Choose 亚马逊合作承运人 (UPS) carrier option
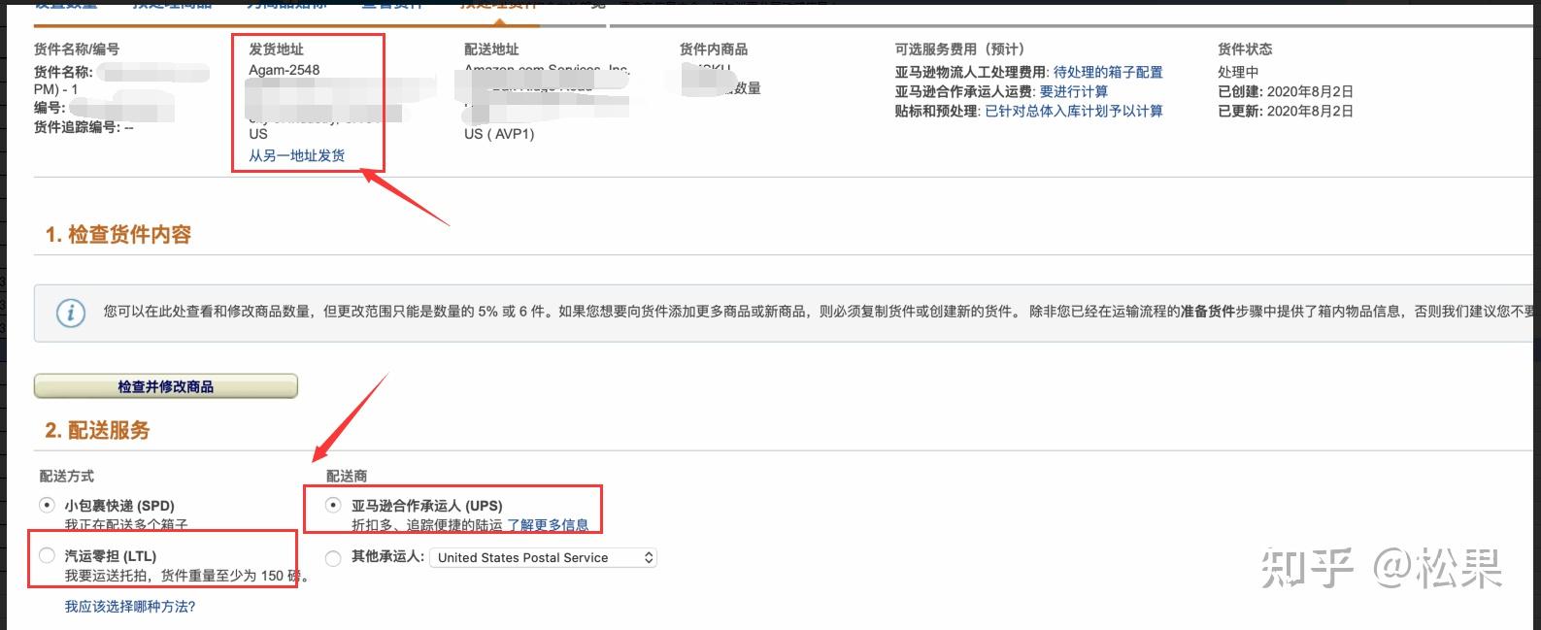The image size is (1541, 630). coord(334,505)
